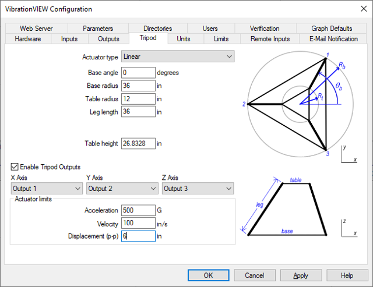
Task: Click the Velocity limit field
Action: point(138,223)
